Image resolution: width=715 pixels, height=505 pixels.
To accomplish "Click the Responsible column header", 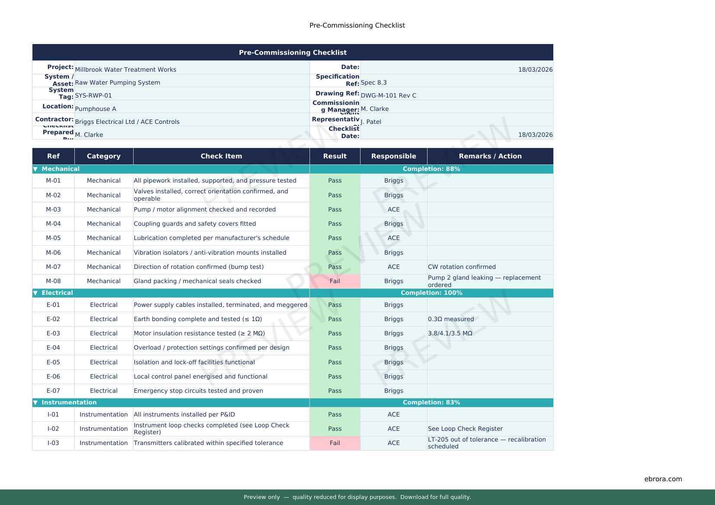I will click(x=393, y=156).
